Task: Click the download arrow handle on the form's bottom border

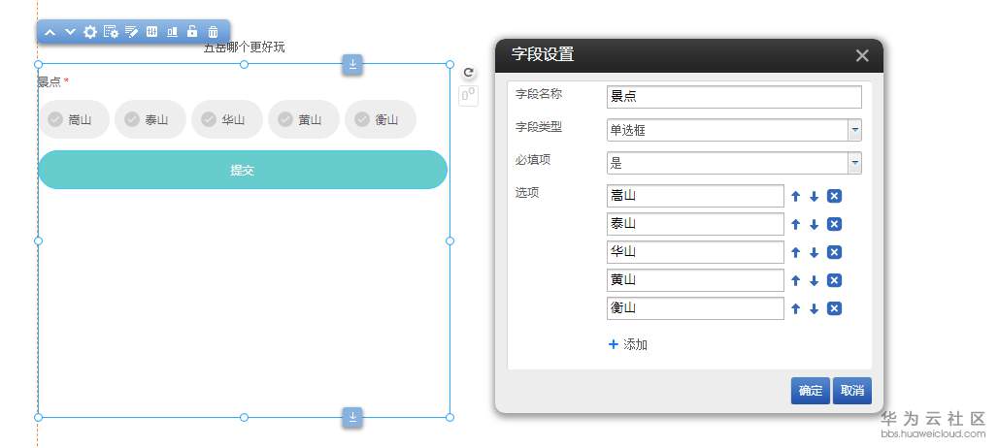Action: pos(352,417)
